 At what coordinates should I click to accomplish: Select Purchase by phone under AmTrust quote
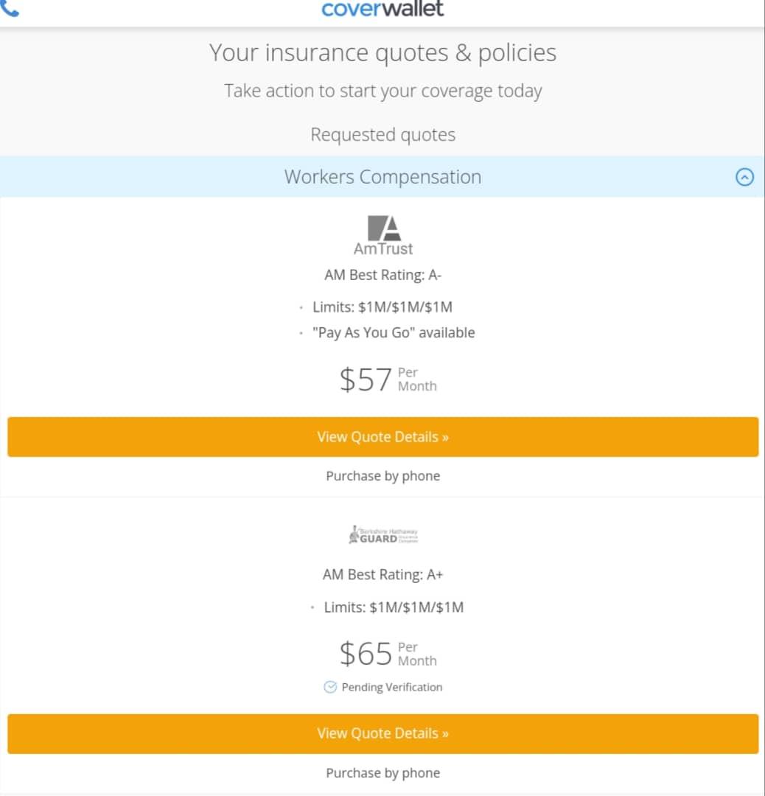[382, 476]
